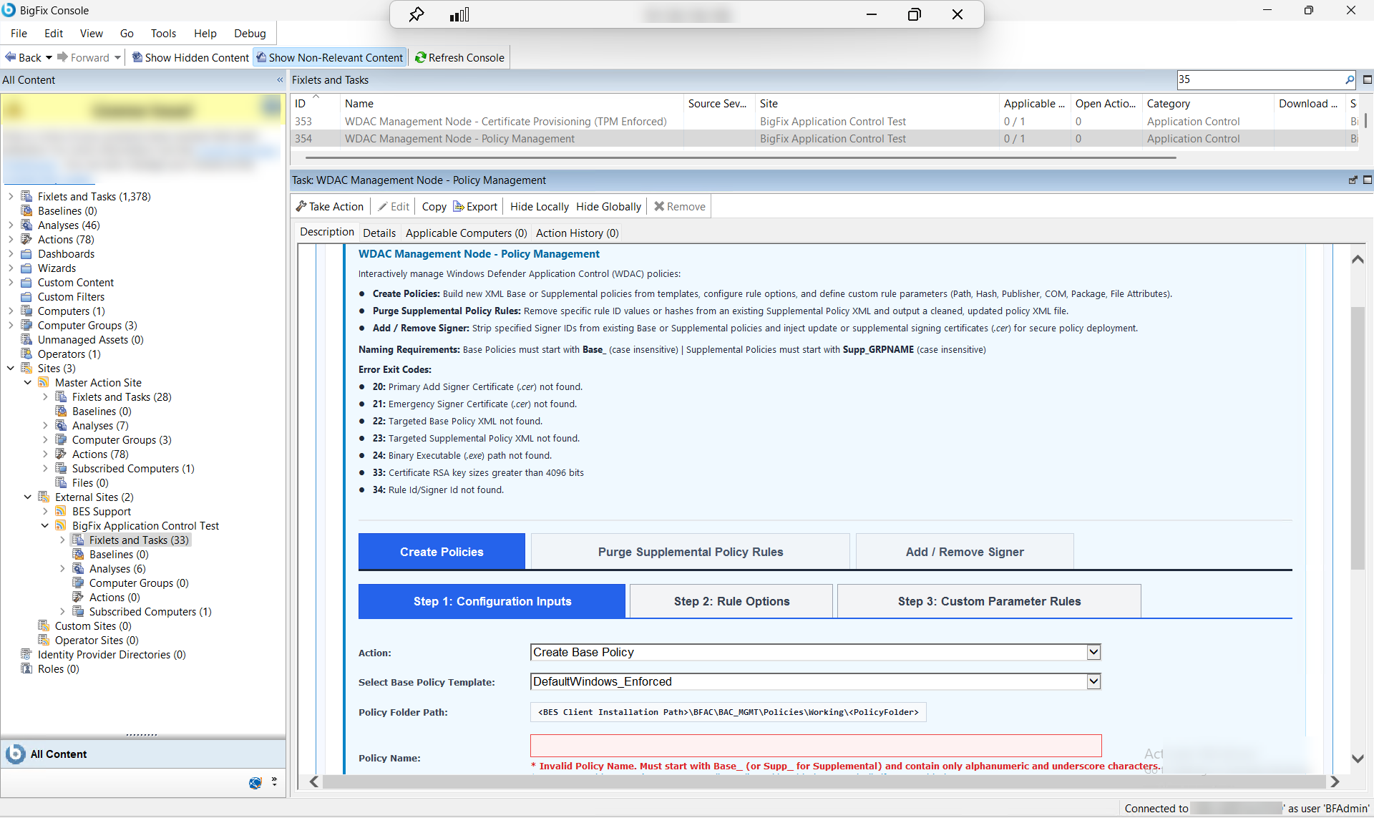Expand the BES Support tree node
The height and width of the screenshot is (818, 1374).
click(45, 512)
